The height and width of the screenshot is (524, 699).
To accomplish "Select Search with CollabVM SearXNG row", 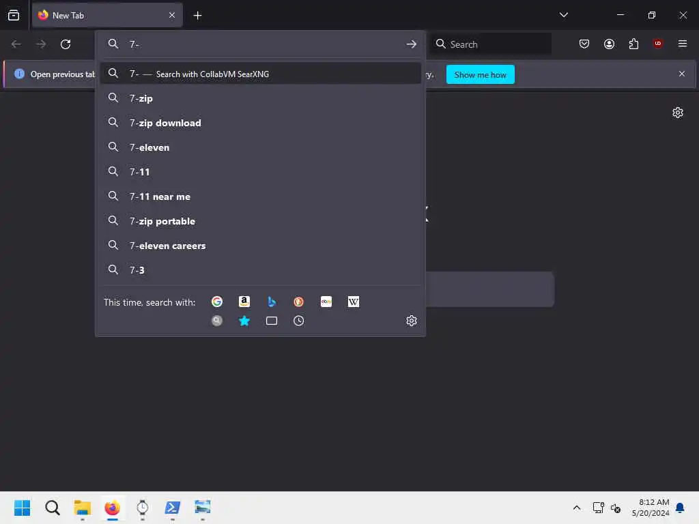I will point(260,74).
